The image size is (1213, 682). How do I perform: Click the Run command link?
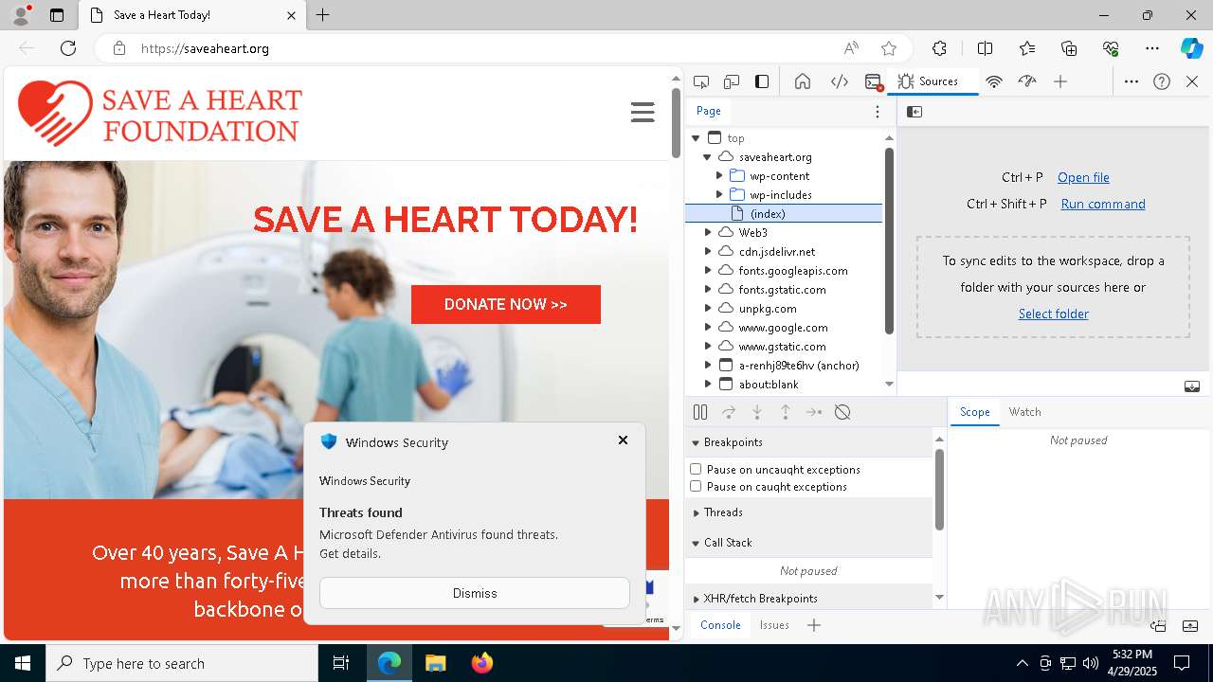pos(1103,204)
